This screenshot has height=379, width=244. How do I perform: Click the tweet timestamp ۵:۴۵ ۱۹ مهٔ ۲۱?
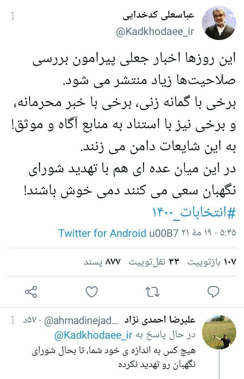pyautogui.click(x=209, y=233)
